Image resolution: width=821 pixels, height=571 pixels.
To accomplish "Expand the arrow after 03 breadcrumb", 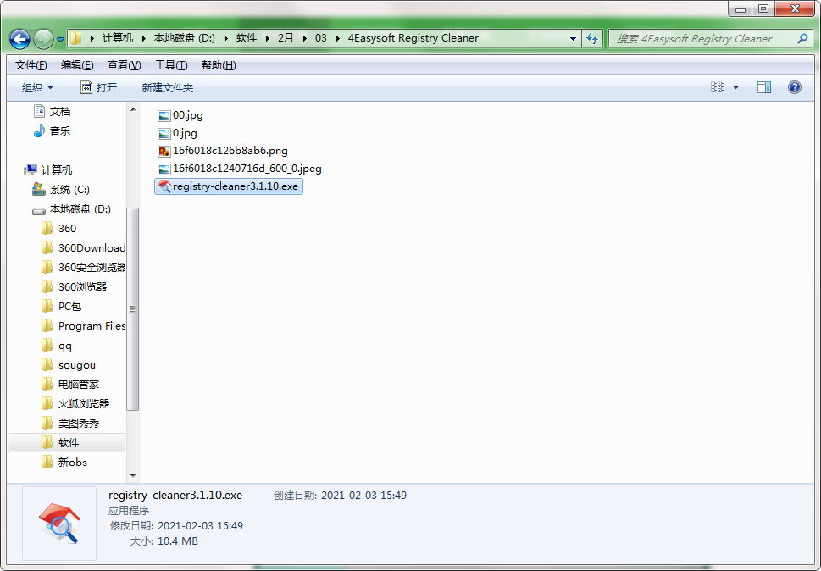I will (337, 38).
